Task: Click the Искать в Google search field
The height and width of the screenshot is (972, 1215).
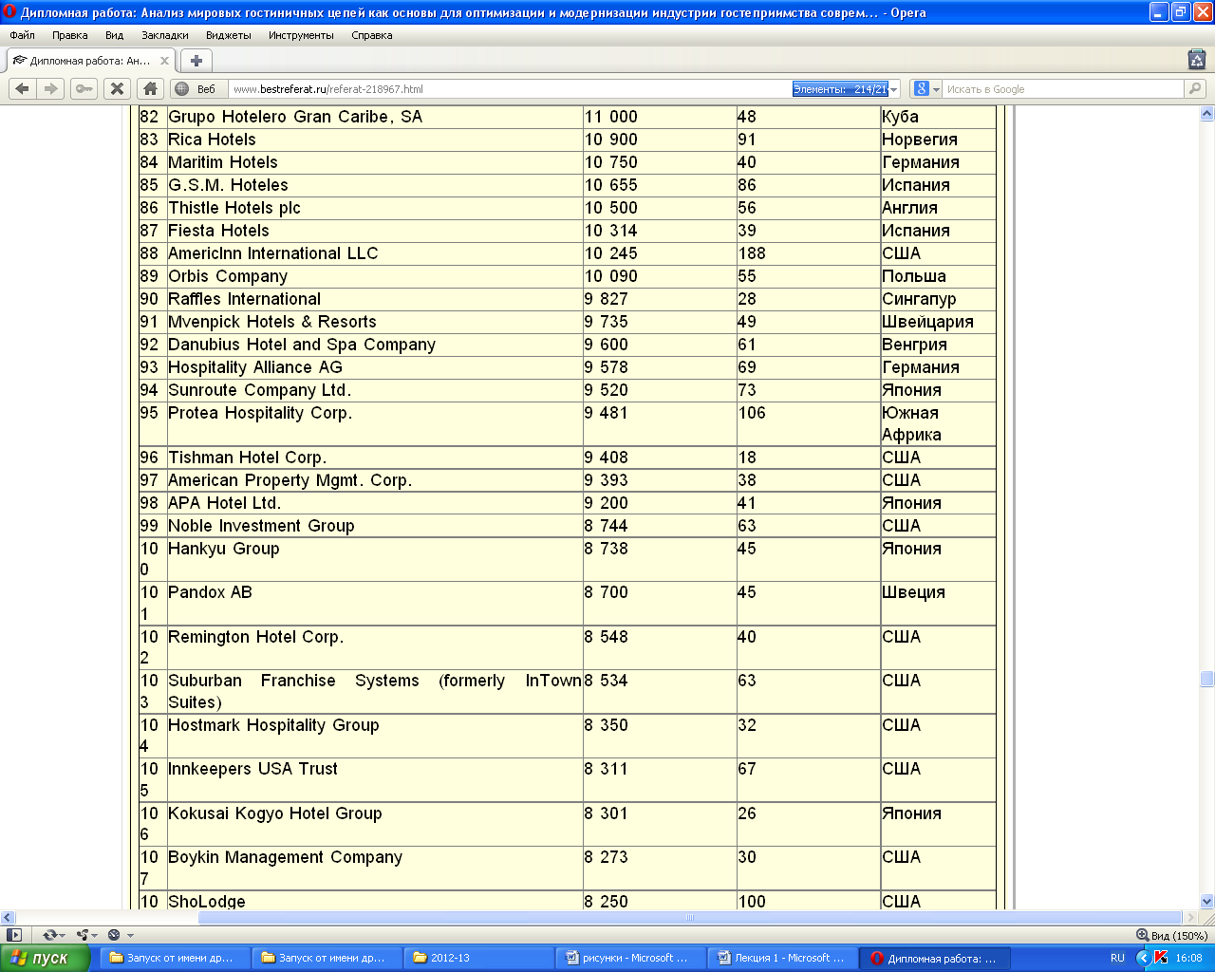Action: (x=1063, y=89)
